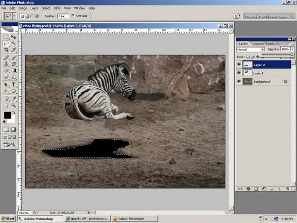Hide Layer 2 visibility eye
The image size is (297, 223).
(239, 64)
